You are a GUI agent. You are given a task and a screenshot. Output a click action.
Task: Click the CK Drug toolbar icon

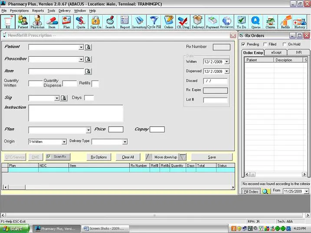point(183,22)
